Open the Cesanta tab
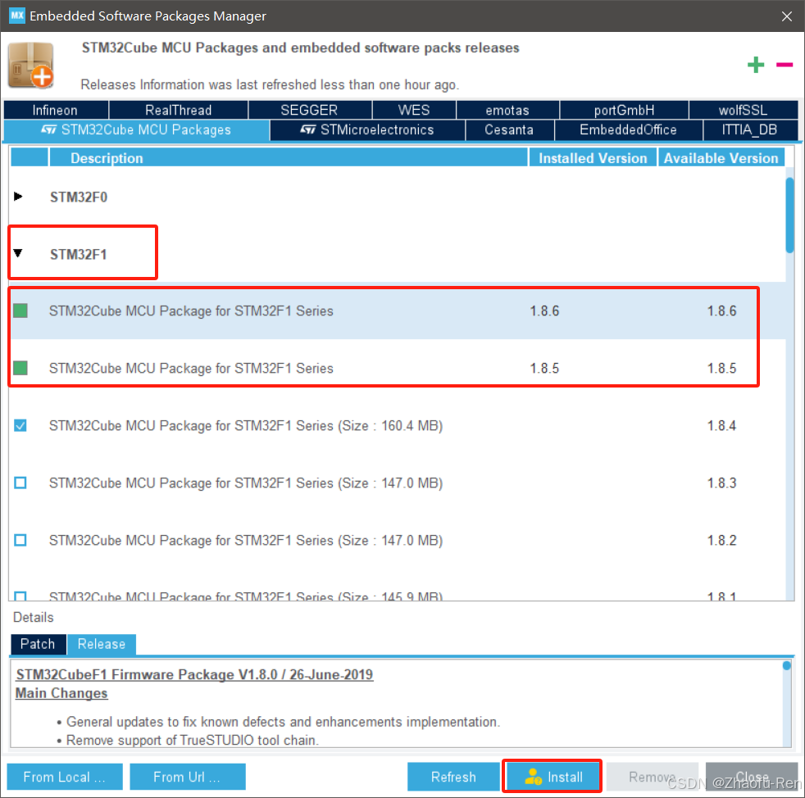This screenshot has width=805, height=798. click(509, 129)
